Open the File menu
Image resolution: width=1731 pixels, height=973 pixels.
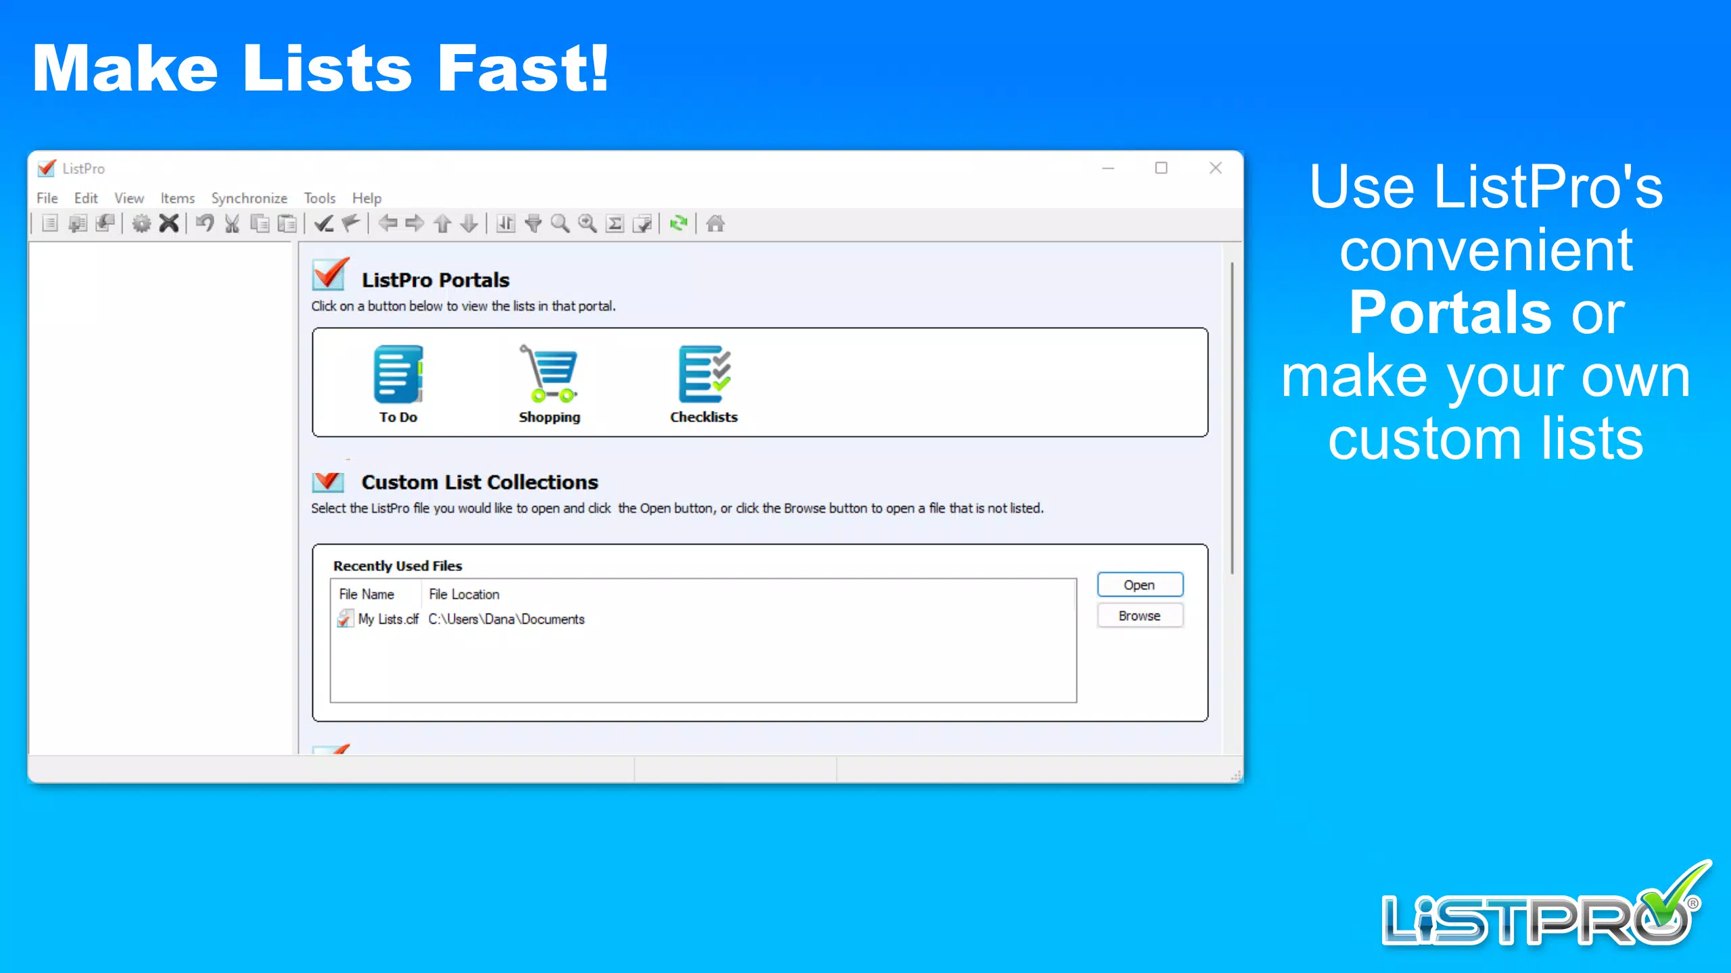47,198
